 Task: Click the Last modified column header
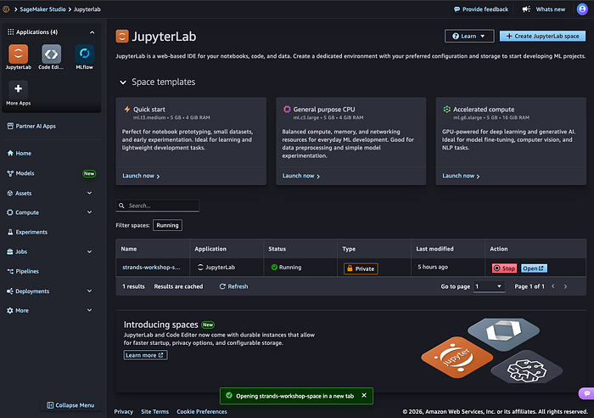click(434, 249)
